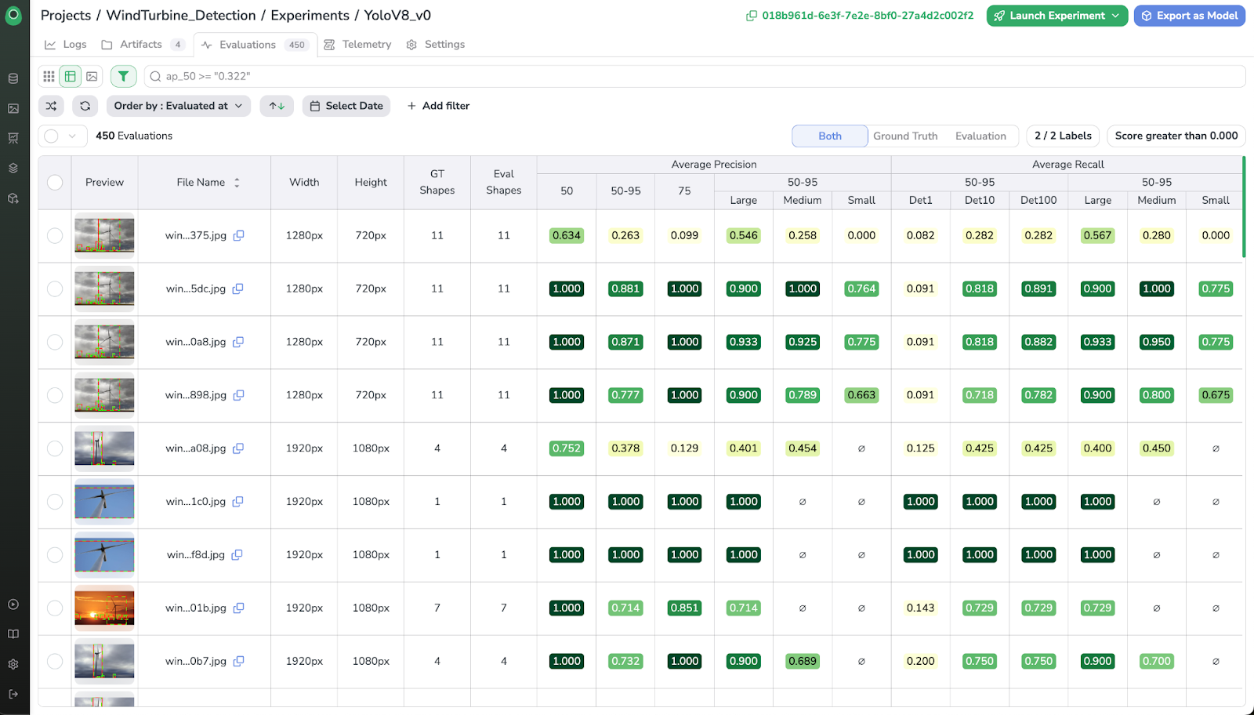Click the refresh icon button
1254x715 pixels.
(x=85, y=106)
